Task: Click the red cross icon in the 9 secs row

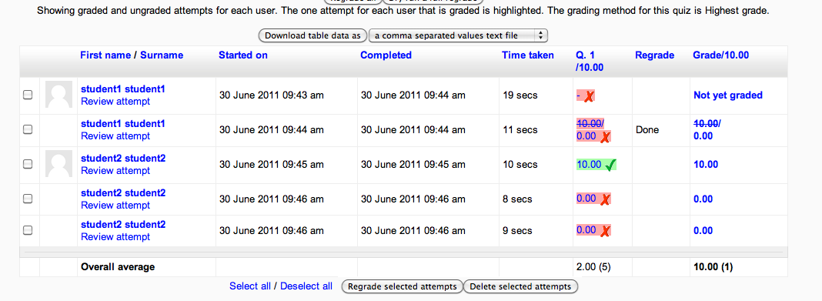Action: (x=605, y=231)
